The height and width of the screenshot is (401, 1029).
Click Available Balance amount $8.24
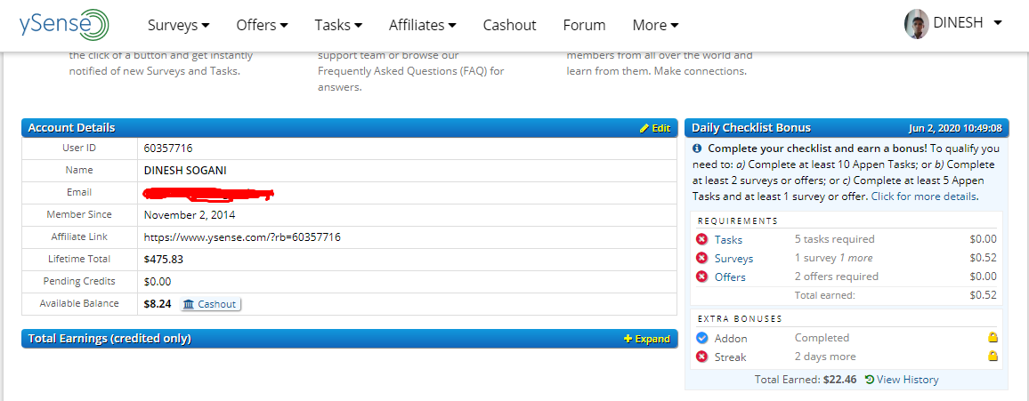158,303
